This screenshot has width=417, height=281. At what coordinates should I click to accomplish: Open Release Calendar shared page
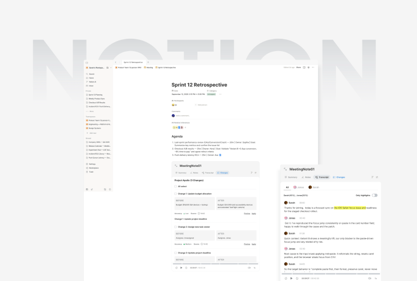(98, 146)
